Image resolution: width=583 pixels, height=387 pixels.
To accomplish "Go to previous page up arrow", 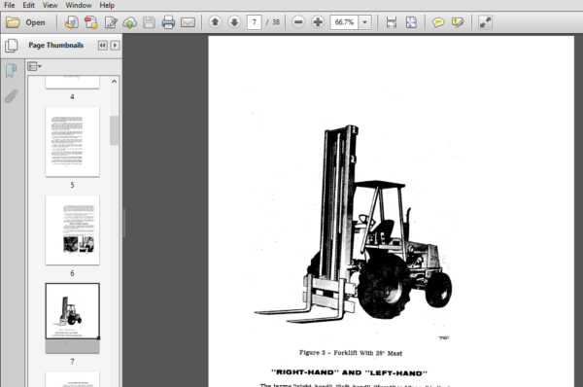I will [x=215, y=22].
